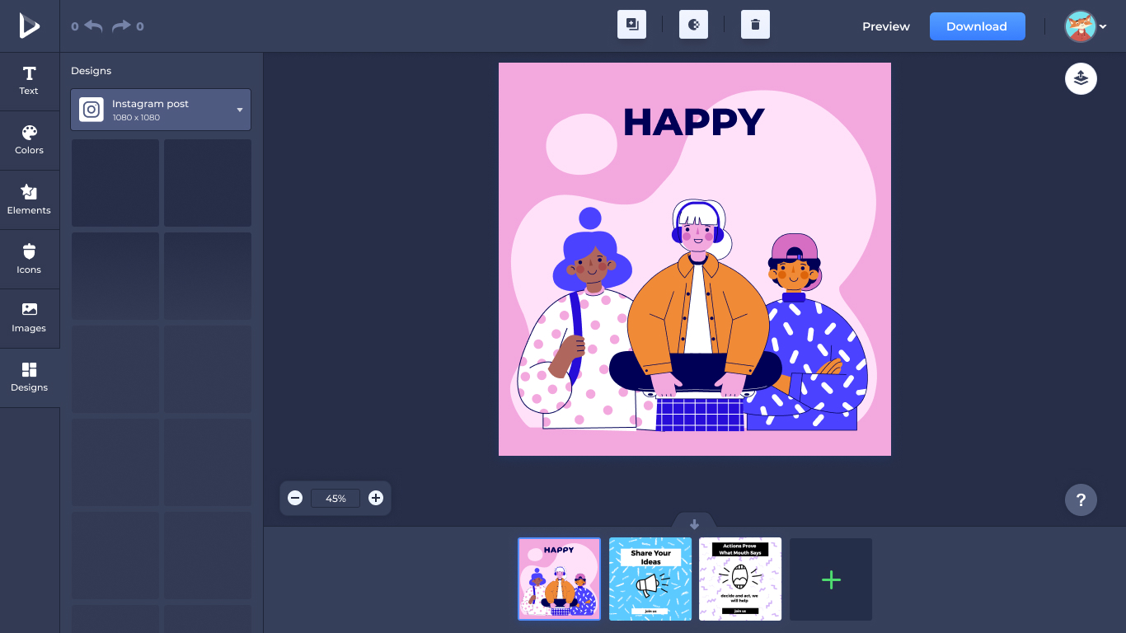Click the blue Download button
Screen dimensions: 1126x633
point(977,26)
